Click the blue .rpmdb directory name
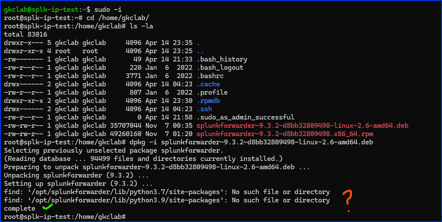 [x=208, y=101]
